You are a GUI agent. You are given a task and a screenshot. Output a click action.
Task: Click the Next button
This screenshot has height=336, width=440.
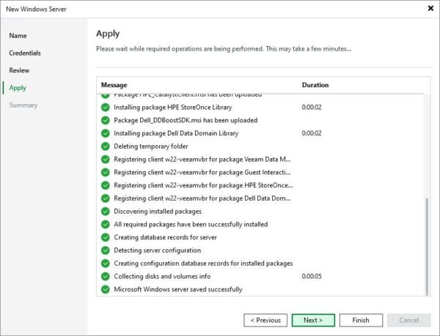[x=313, y=320]
